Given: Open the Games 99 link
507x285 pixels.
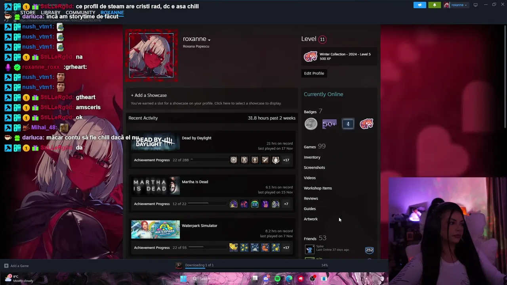Looking at the screenshot, I should [314, 146].
